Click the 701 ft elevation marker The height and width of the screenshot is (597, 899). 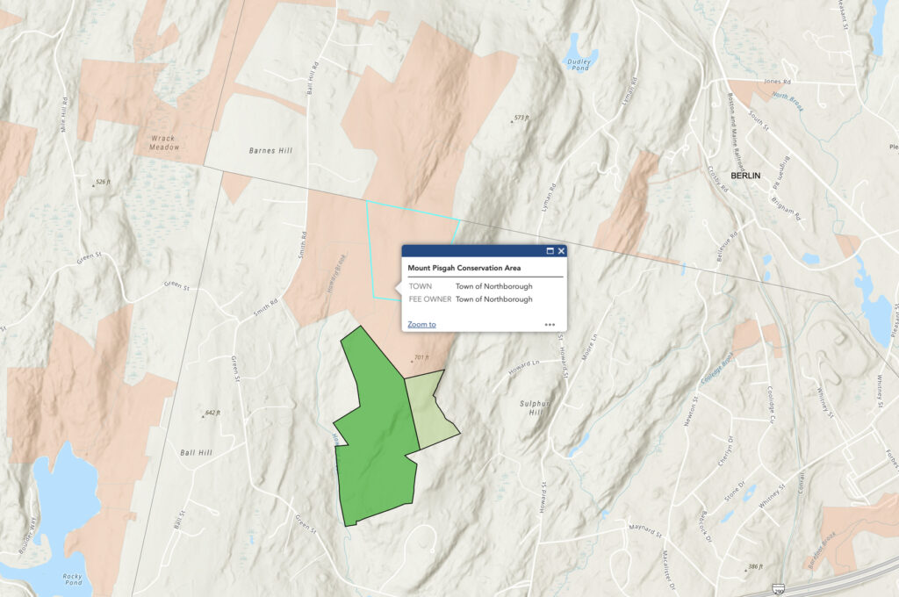pos(420,357)
